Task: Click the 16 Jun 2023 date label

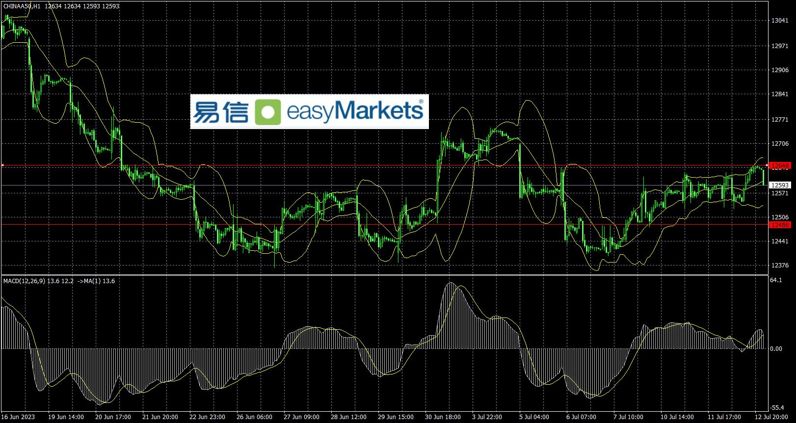Action: pos(18,417)
